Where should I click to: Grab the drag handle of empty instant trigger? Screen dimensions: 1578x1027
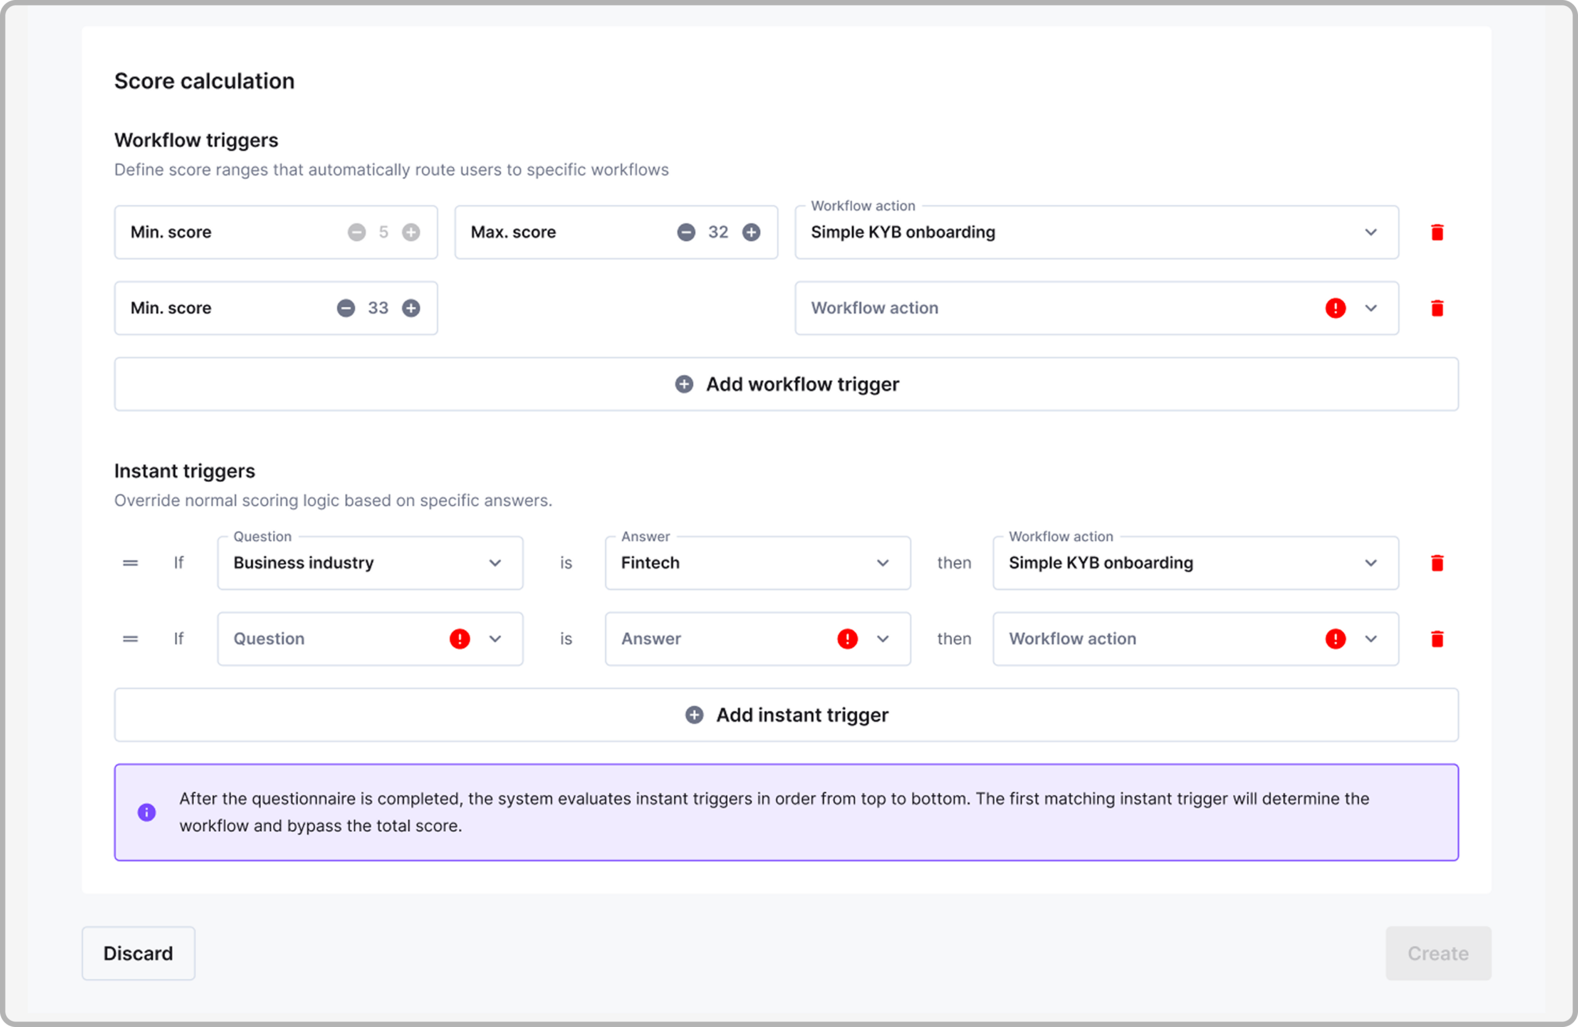coord(131,639)
